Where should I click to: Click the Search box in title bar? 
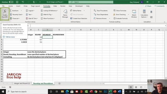click(91, 2)
